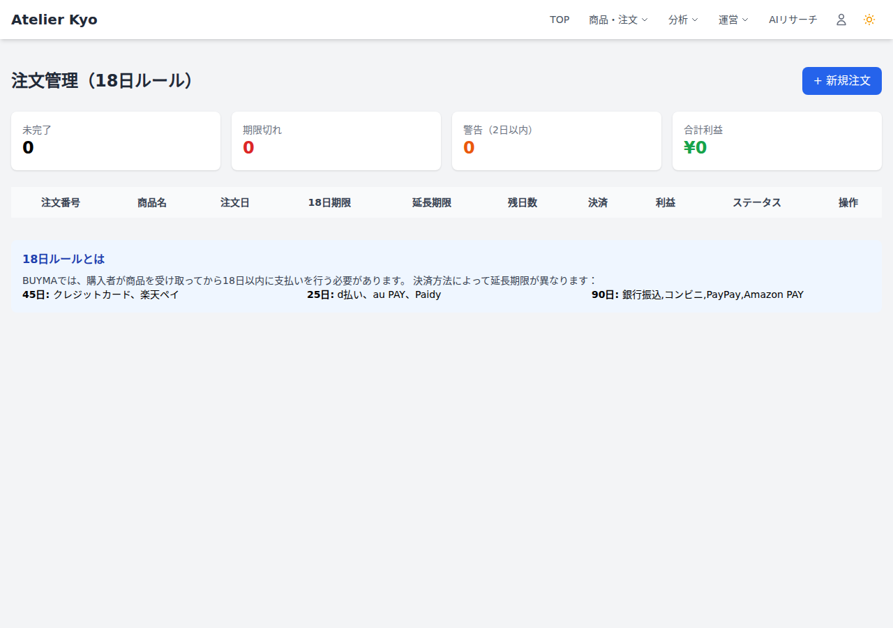Click the 合計利益 summary card
Image resolution: width=893 pixels, height=628 pixels.
[x=777, y=141]
